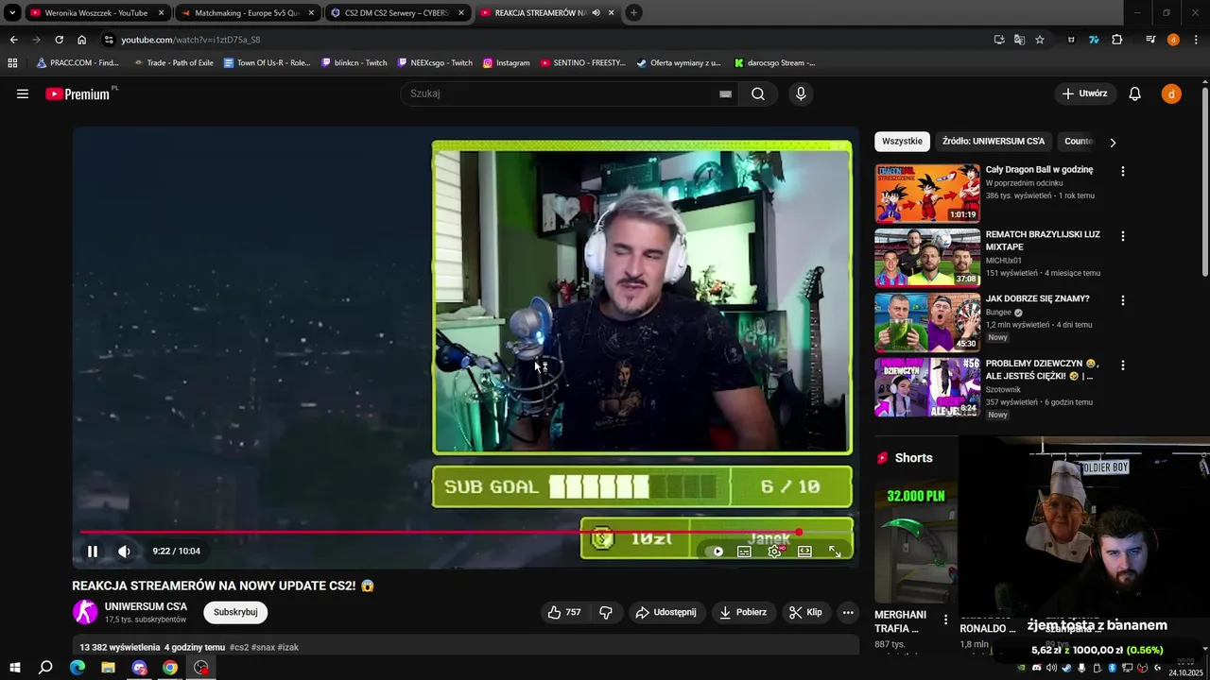Screen dimensions: 1210x680
Task: Click the progress bar scrubber dot
Action: pyautogui.click(x=799, y=532)
